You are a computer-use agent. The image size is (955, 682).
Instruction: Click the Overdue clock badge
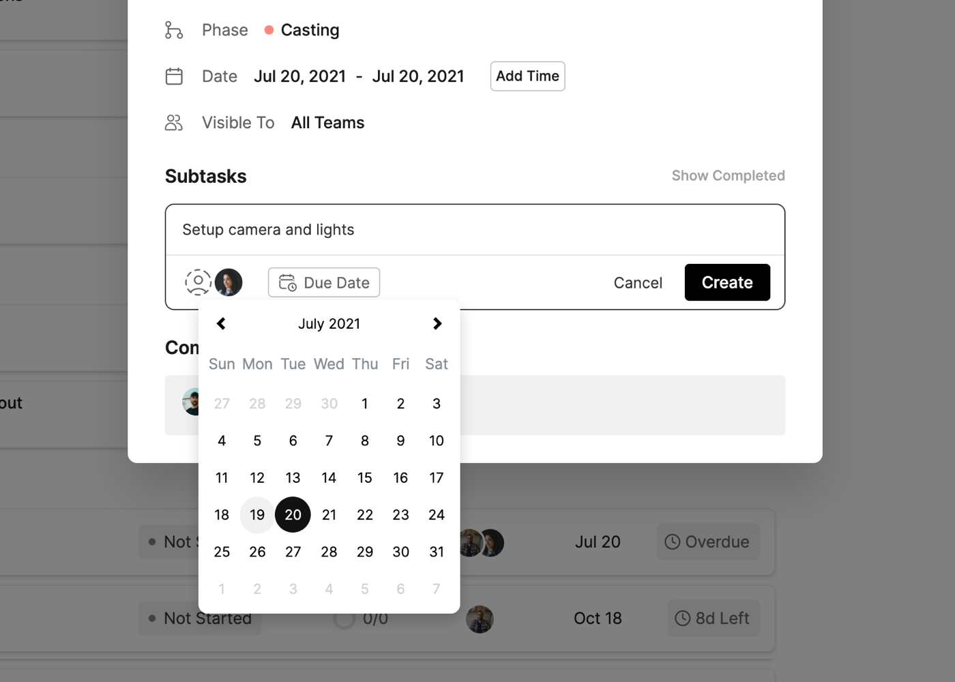point(708,542)
